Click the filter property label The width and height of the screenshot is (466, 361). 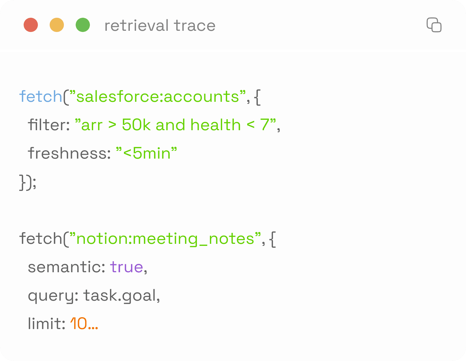point(49,125)
